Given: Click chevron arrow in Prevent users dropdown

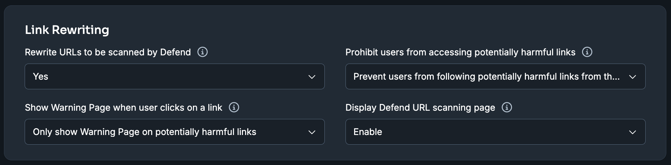Looking at the screenshot, I should tap(633, 77).
